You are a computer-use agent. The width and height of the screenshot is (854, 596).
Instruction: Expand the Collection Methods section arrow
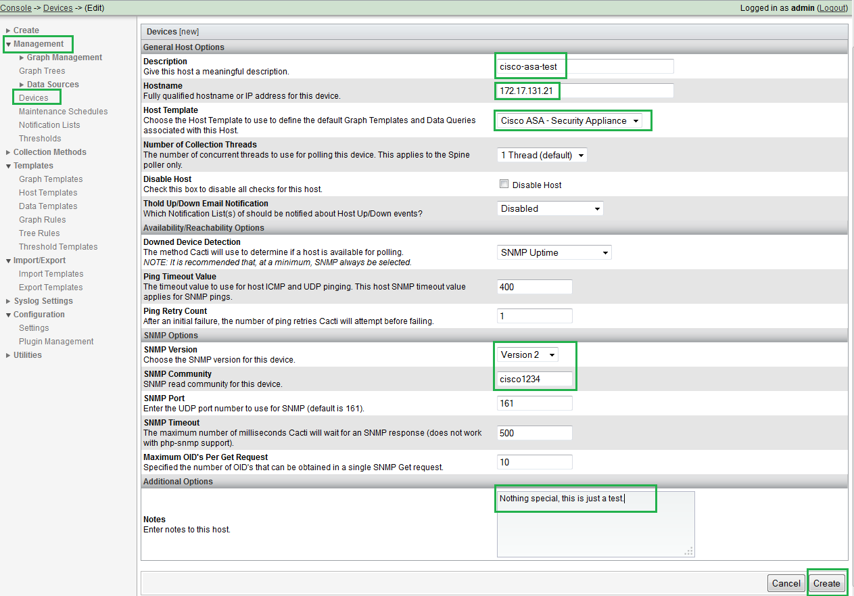[8, 152]
